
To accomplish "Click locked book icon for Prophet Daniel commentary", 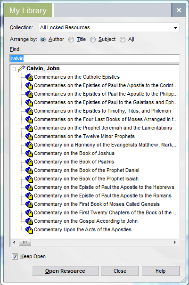I will click(29, 171).
